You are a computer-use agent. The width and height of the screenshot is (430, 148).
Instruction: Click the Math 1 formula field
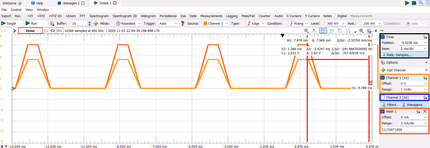tap(404, 130)
